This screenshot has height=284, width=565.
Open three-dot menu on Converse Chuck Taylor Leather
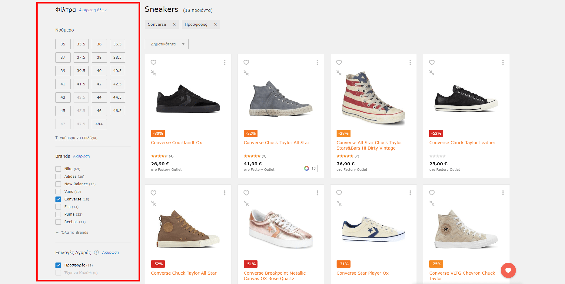[503, 62]
